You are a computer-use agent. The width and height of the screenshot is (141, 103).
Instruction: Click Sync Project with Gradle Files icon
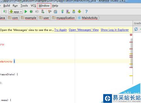(62, 12)
